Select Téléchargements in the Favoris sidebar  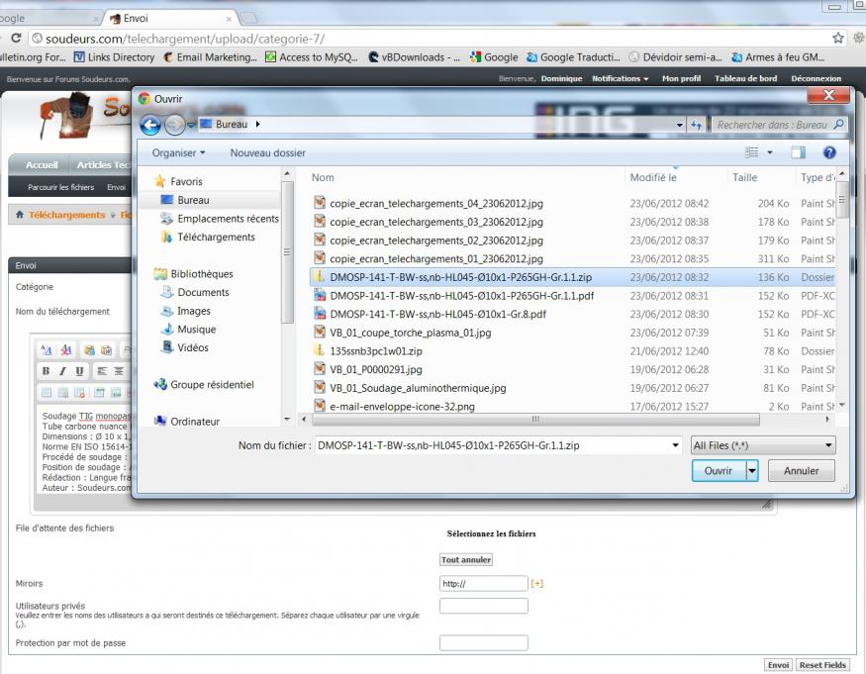[x=216, y=238]
